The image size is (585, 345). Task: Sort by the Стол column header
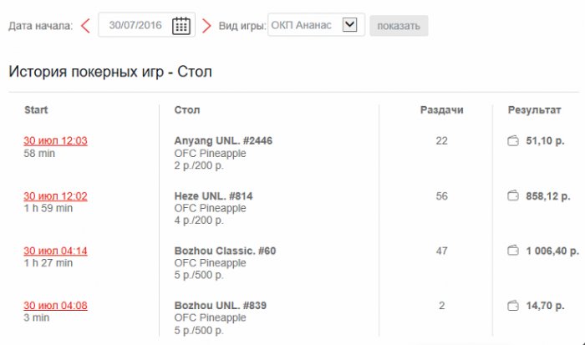point(187,110)
